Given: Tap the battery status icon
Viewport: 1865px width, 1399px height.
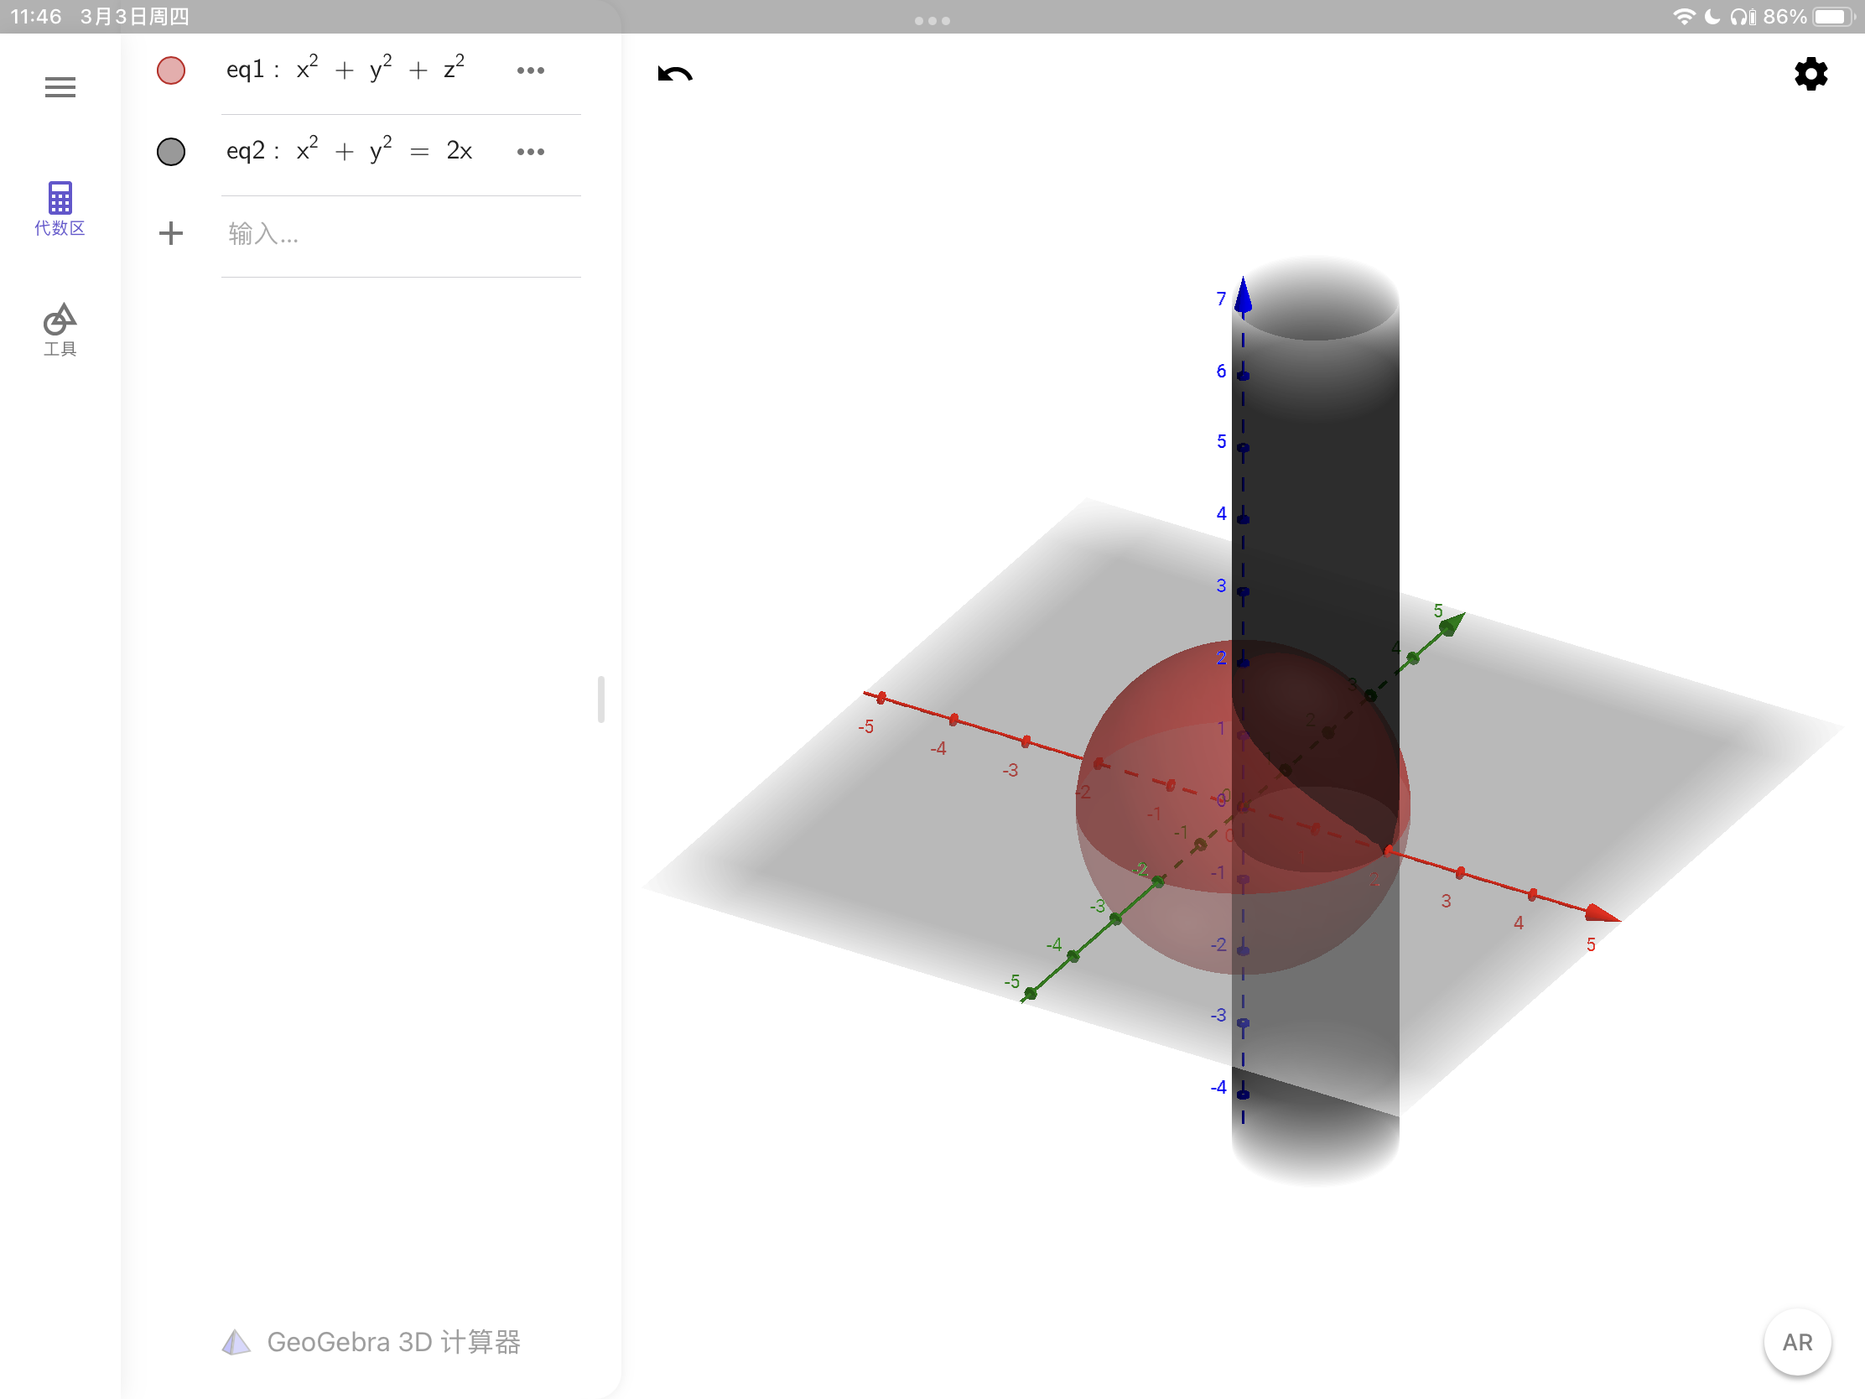Looking at the screenshot, I should [x=1833, y=17].
